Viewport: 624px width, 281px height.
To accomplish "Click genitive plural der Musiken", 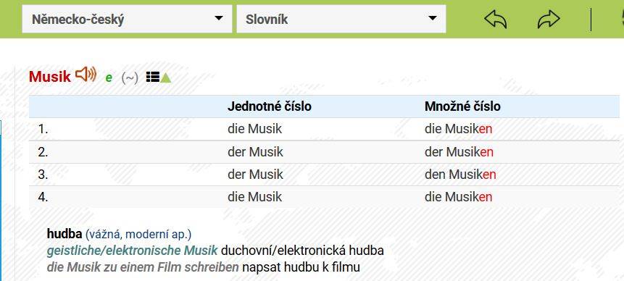I will (x=459, y=152).
